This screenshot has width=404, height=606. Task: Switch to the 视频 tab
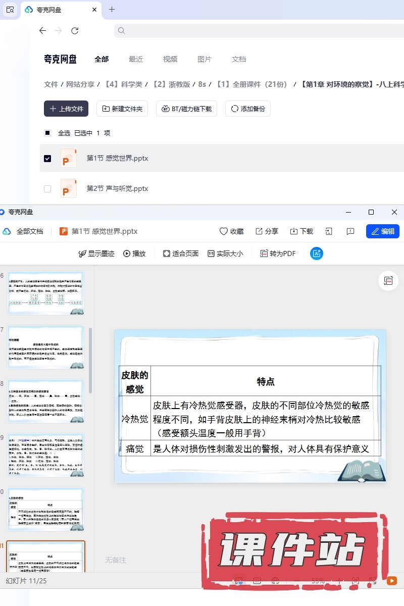[170, 59]
